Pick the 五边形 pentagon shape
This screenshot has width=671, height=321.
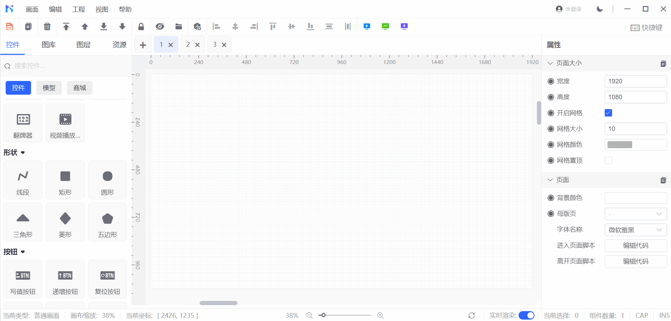[108, 222]
